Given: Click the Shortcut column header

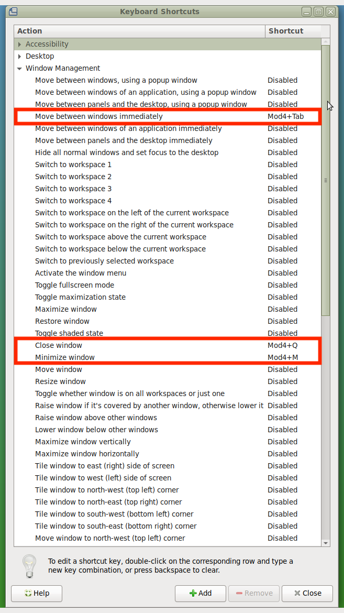Looking at the screenshot, I should pyautogui.click(x=292, y=31).
